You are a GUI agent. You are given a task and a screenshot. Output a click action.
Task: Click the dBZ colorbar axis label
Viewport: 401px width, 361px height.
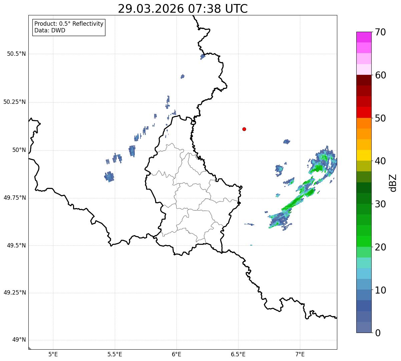click(393, 182)
